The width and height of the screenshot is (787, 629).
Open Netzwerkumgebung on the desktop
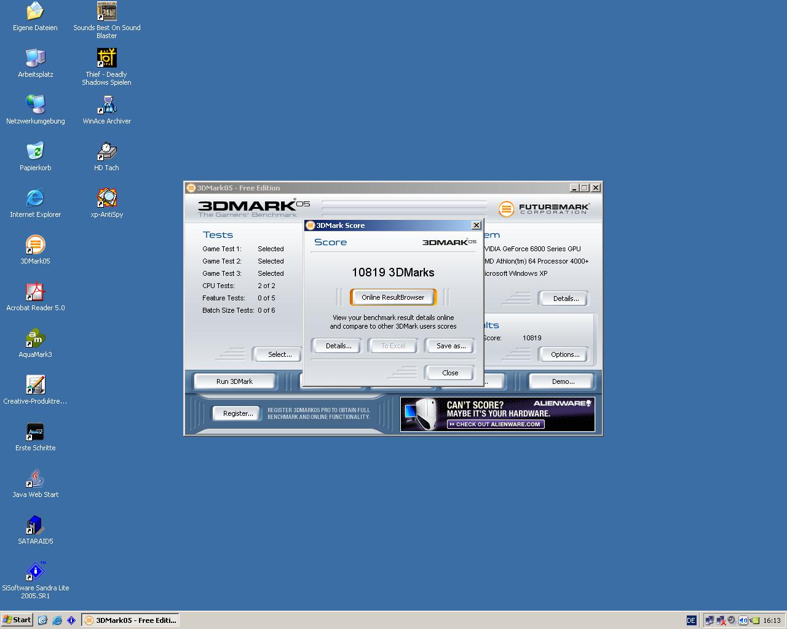pos(35,110)
